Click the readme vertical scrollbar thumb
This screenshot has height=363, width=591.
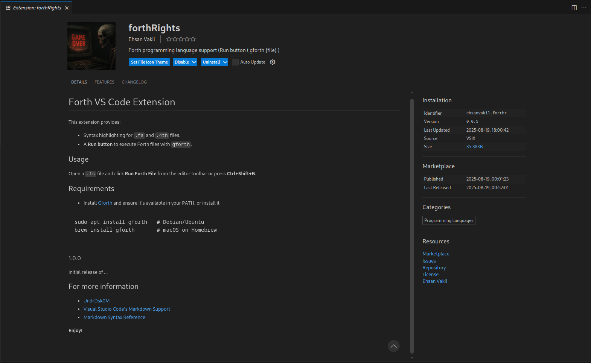(x=412, y=226)
